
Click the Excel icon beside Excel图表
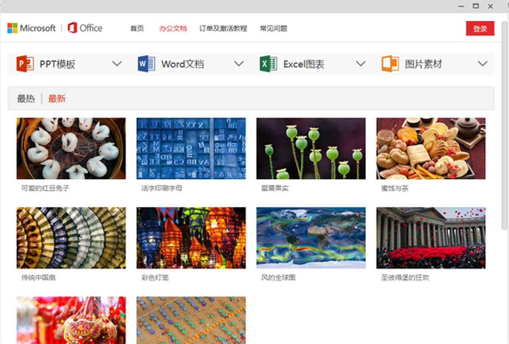click(x=268, y=64)
